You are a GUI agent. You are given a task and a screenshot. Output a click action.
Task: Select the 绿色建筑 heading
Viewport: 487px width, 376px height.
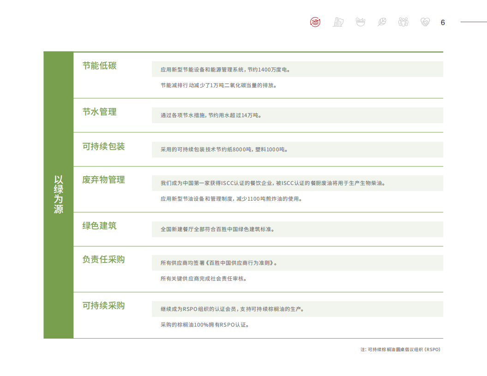pyautogui.click(x=98, y=226)
